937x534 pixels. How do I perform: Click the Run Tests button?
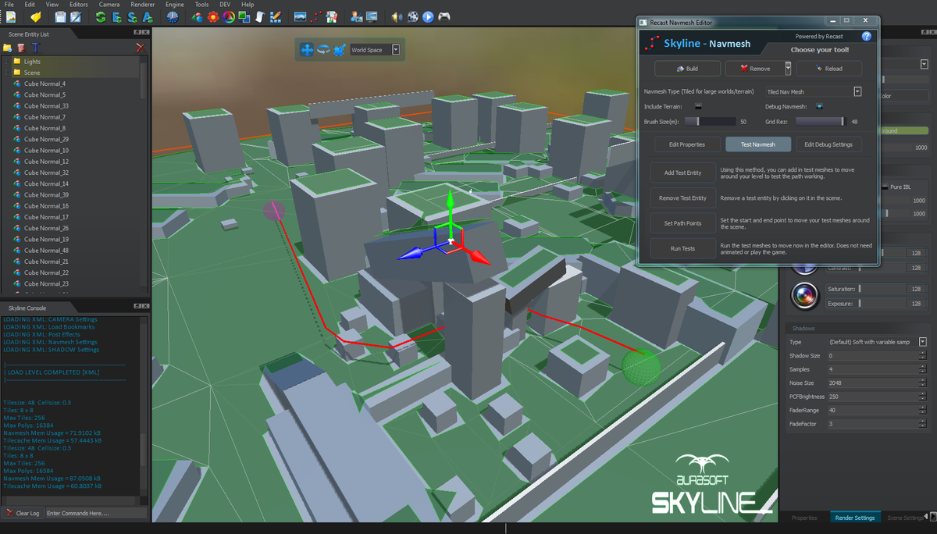point(682,249)
